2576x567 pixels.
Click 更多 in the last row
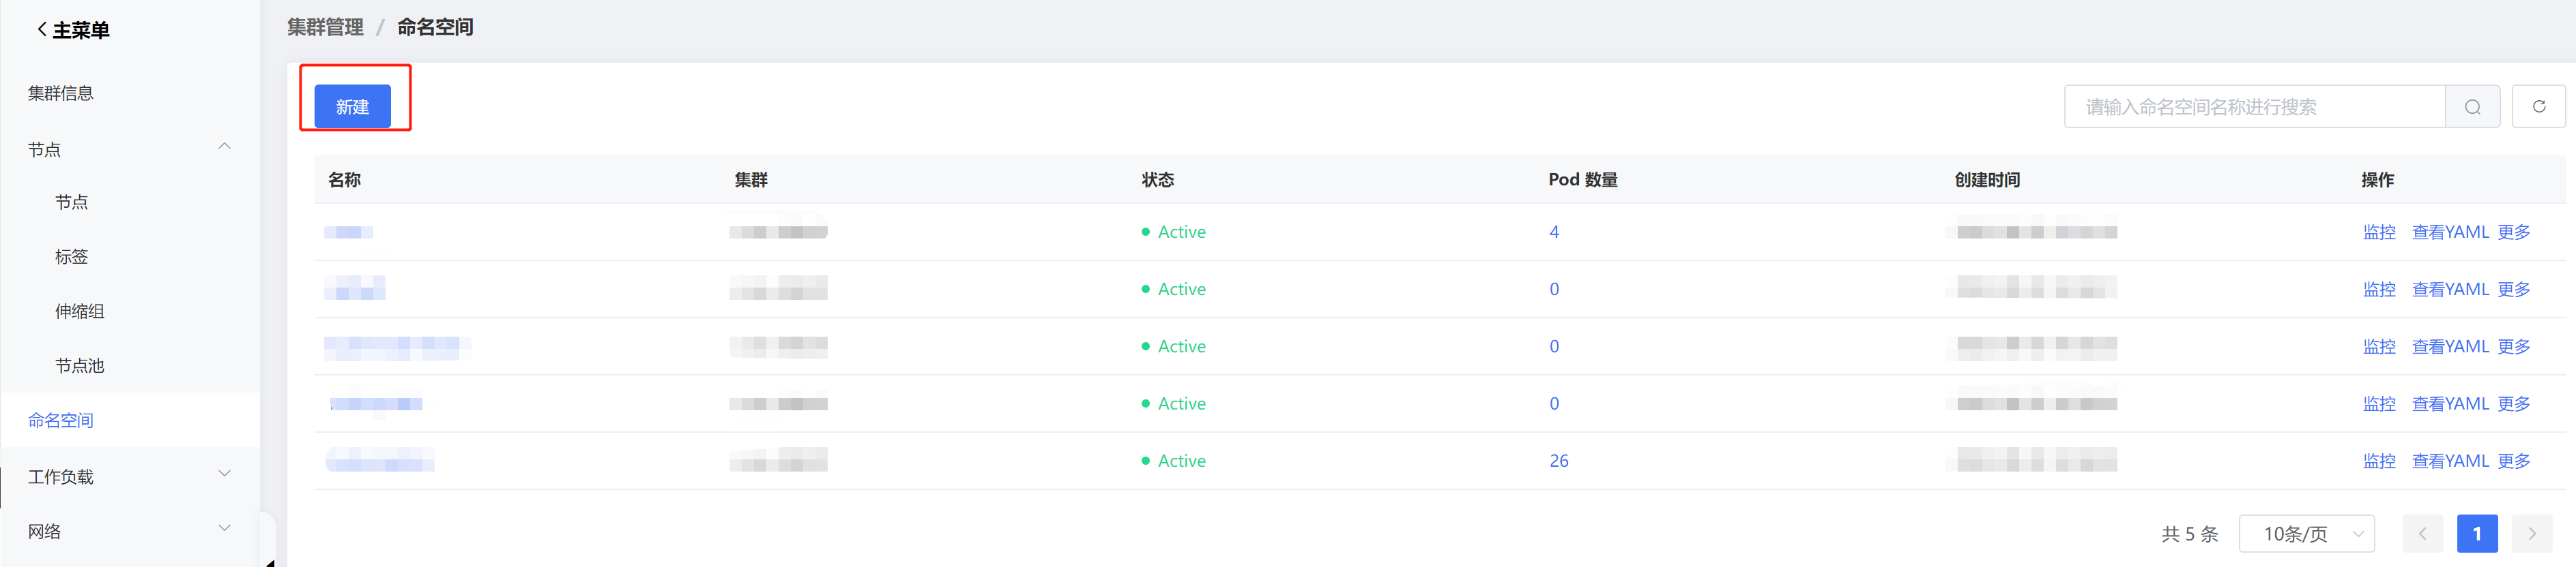coord(2514,461)
